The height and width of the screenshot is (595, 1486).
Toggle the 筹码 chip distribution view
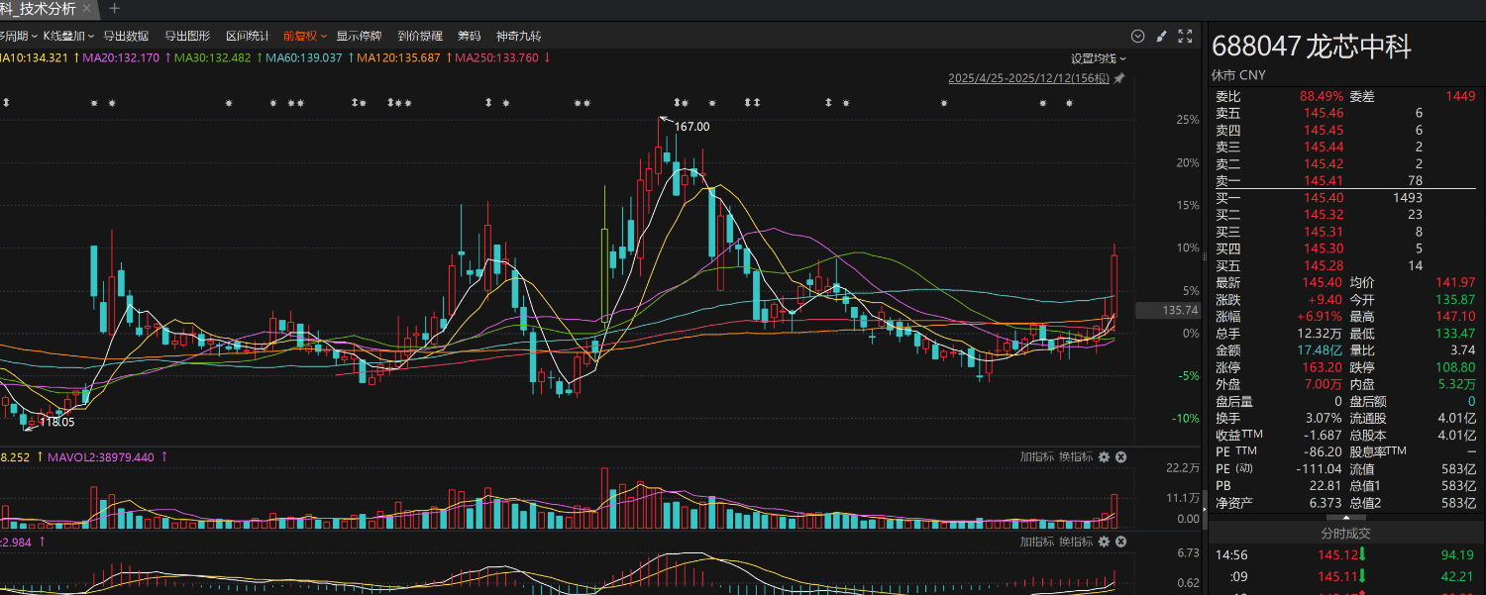(469, 37)
